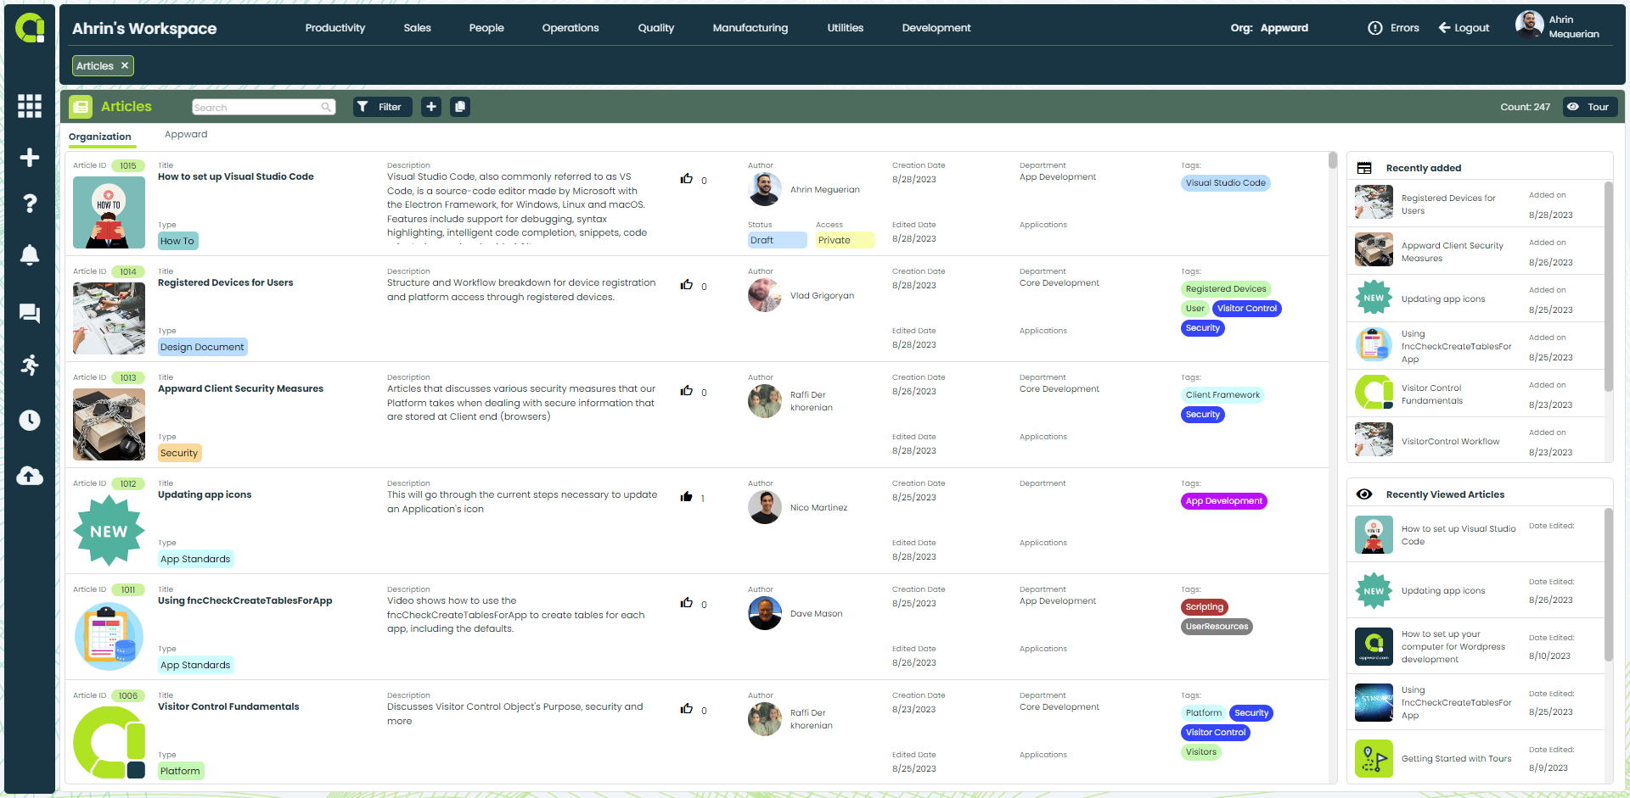Screen dimensions: 1630x798
Task: Open the Draft status dropdown
Action: click(777, 240)
